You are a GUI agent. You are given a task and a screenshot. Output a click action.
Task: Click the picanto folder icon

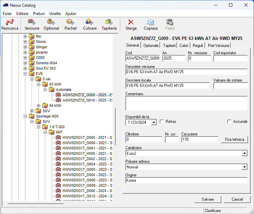pos(32,52)
